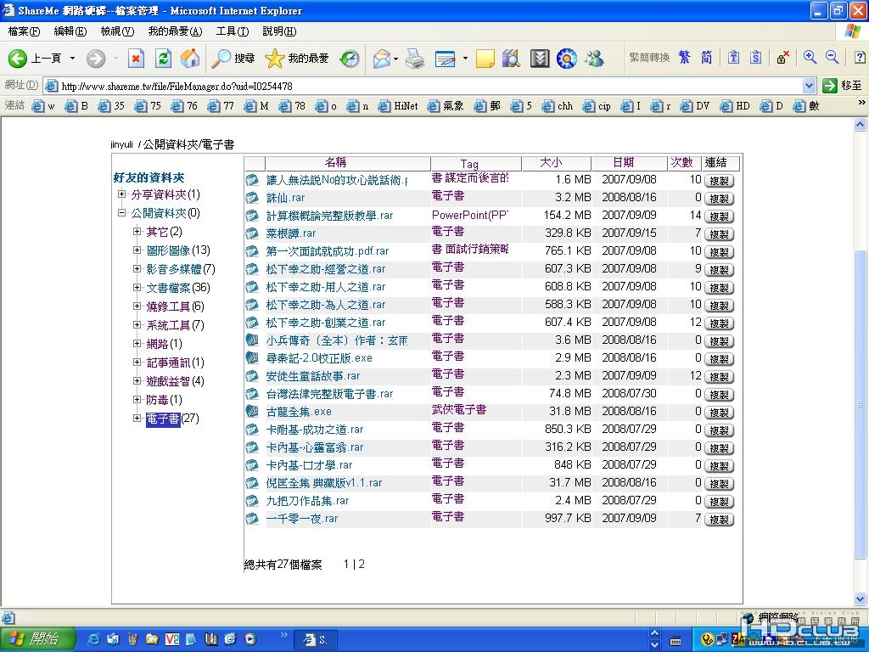This screenshot has width=869, height=652.
Task: Convert to Simplified Chinese 簡 icon
Action: 706,57
